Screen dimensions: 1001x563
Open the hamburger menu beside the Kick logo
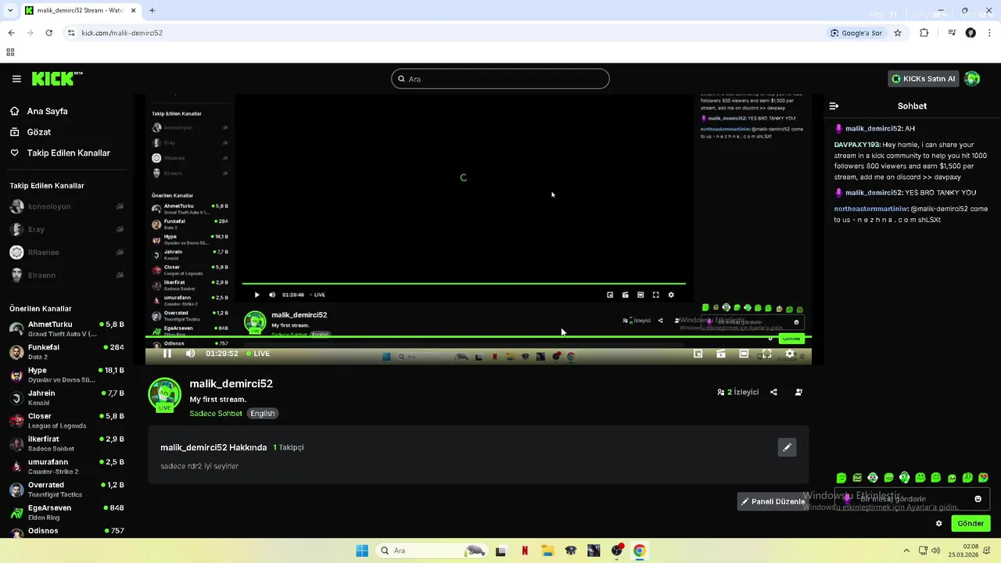(x=16, y=79)
